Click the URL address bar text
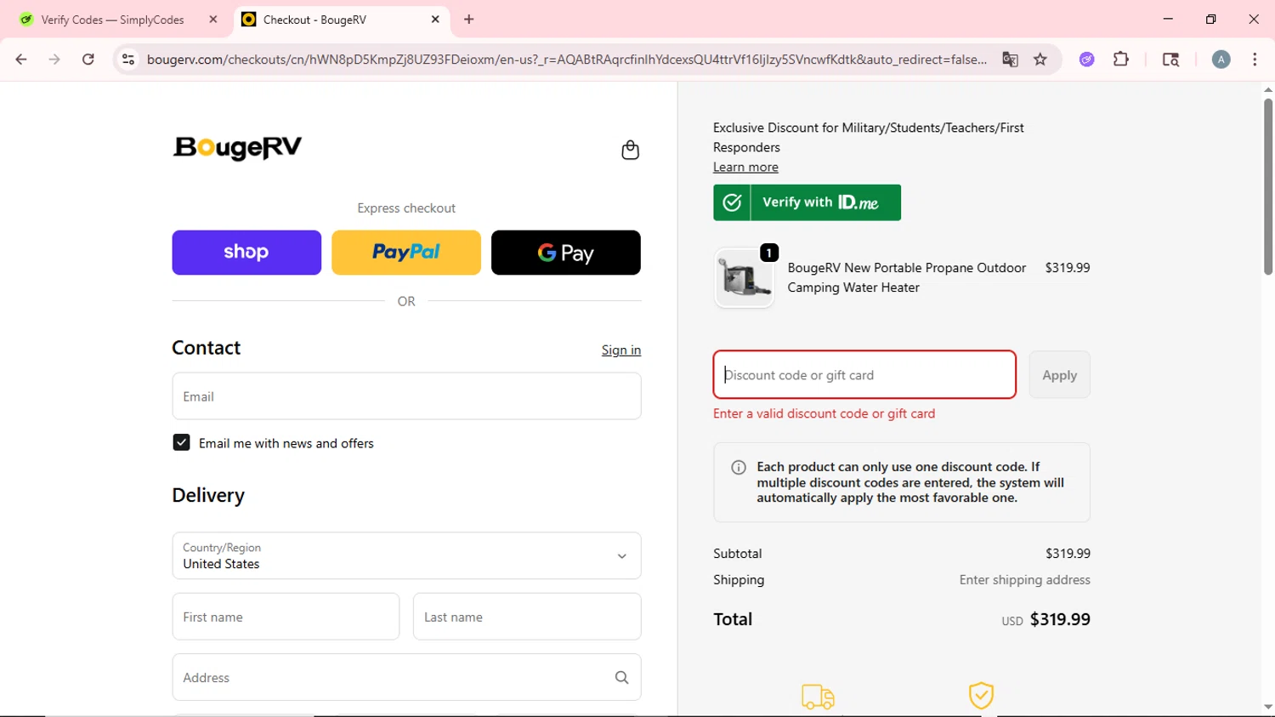The height and width of the screenshot is (717, 1275). pyautogui.click(x=567, y=60)
